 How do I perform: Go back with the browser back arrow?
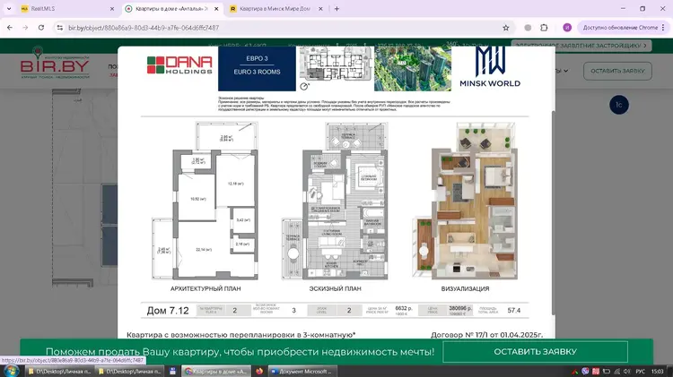pyautogui.click(x=11, y=28)
